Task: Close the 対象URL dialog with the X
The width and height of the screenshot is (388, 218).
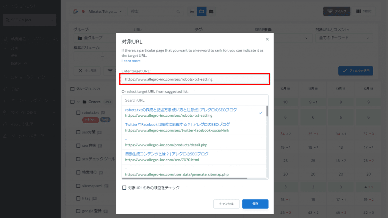Action: pyautogui.click(x=267, y=39)
